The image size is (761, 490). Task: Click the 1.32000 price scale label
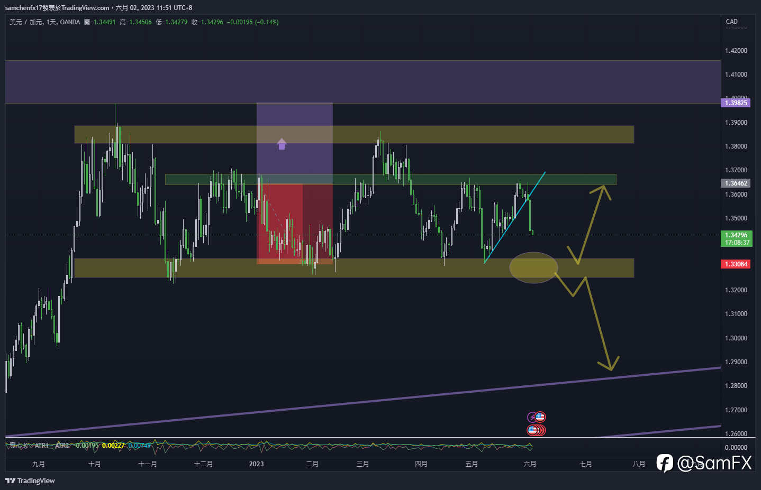click(736, 290)
